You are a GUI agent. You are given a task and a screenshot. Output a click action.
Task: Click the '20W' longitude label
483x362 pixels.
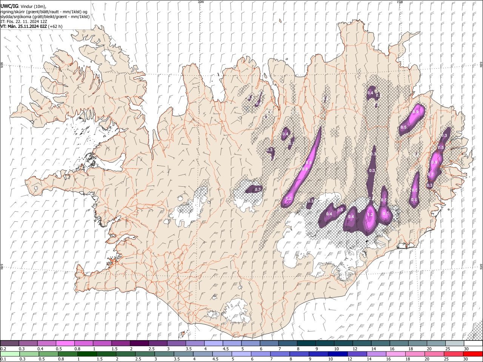pos(201,2)
